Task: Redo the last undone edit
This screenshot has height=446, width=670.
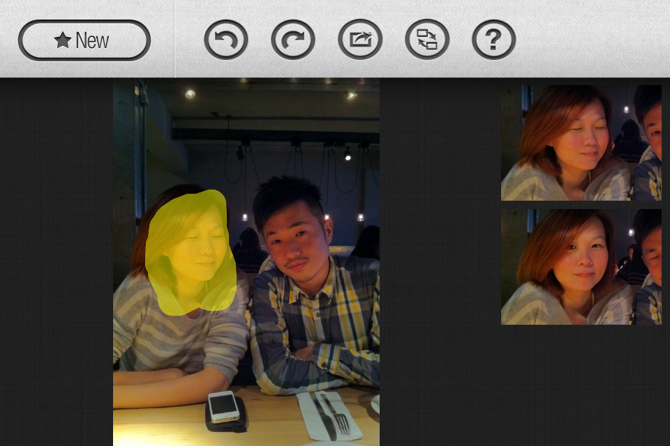Action: click(293, 40)
